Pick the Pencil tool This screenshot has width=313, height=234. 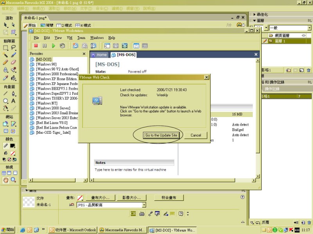coord(5,62)
